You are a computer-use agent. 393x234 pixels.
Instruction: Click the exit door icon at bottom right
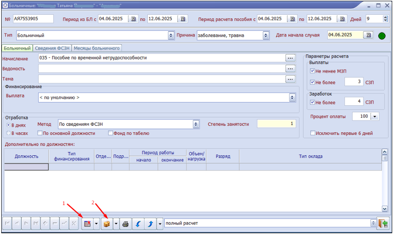[x=383, y=223]
